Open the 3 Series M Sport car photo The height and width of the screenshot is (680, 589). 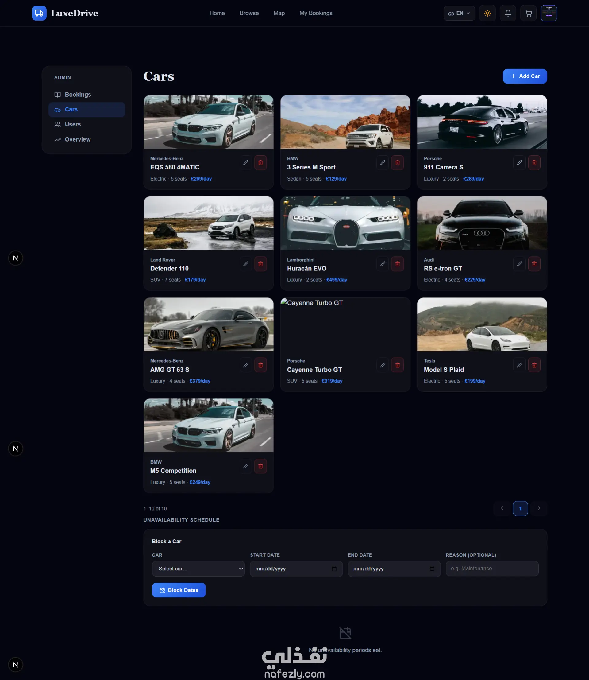pos(345,122)
